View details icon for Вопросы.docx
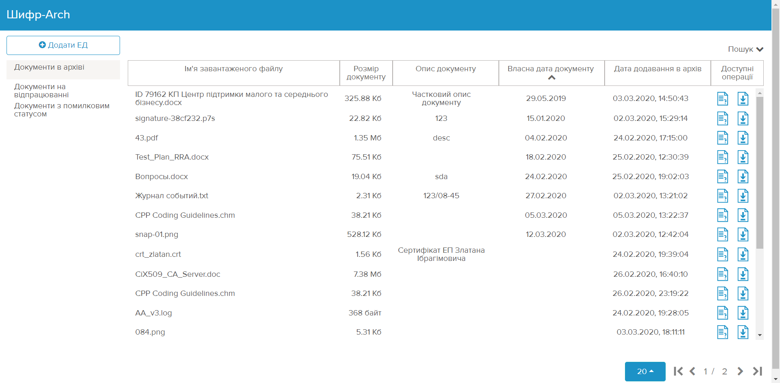 (x=723, y=177)
